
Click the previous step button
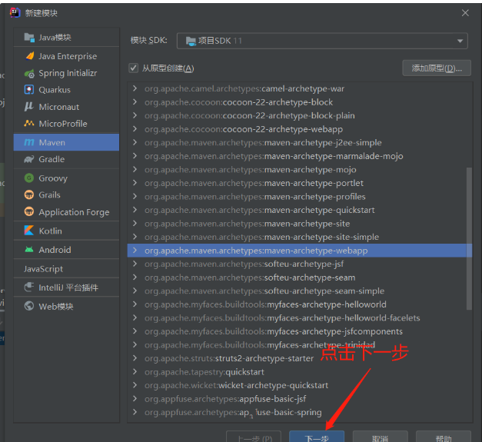point(254,437)
